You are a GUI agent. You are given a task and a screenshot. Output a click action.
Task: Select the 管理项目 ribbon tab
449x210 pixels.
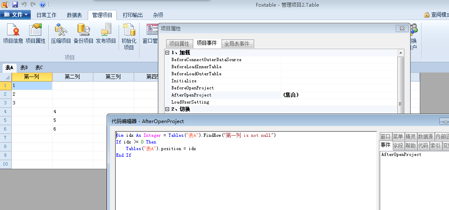pyautogui.click(x=102, y=15)
